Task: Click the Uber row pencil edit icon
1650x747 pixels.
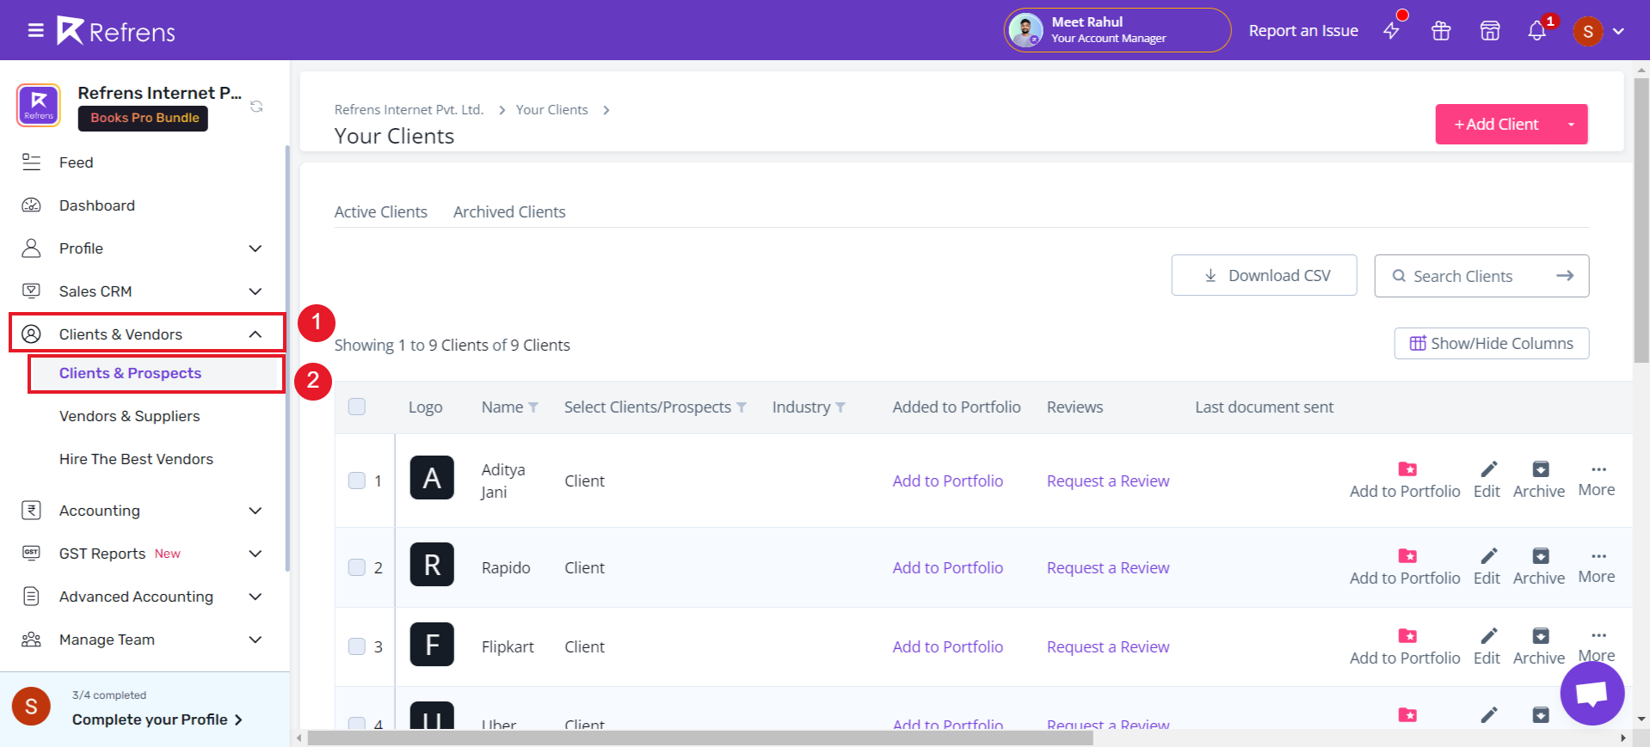Action: tap(1489, 715)
